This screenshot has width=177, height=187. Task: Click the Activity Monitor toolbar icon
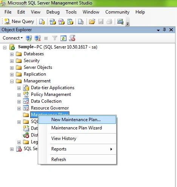pyautogui.click(x=120, y=21)
